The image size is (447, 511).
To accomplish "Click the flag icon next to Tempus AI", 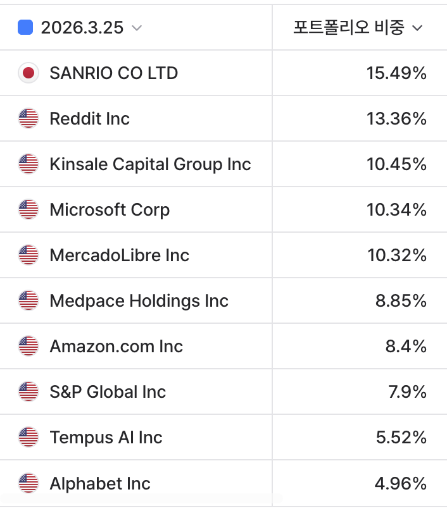I will click(28, 437).
